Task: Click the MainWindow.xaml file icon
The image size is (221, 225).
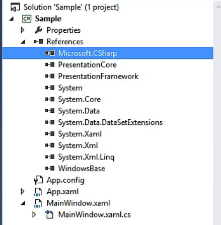Action: 38,203
